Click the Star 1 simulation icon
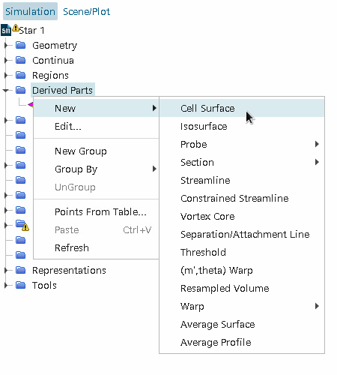This screenshot has height=375, width=337. [x=6, y=30]
